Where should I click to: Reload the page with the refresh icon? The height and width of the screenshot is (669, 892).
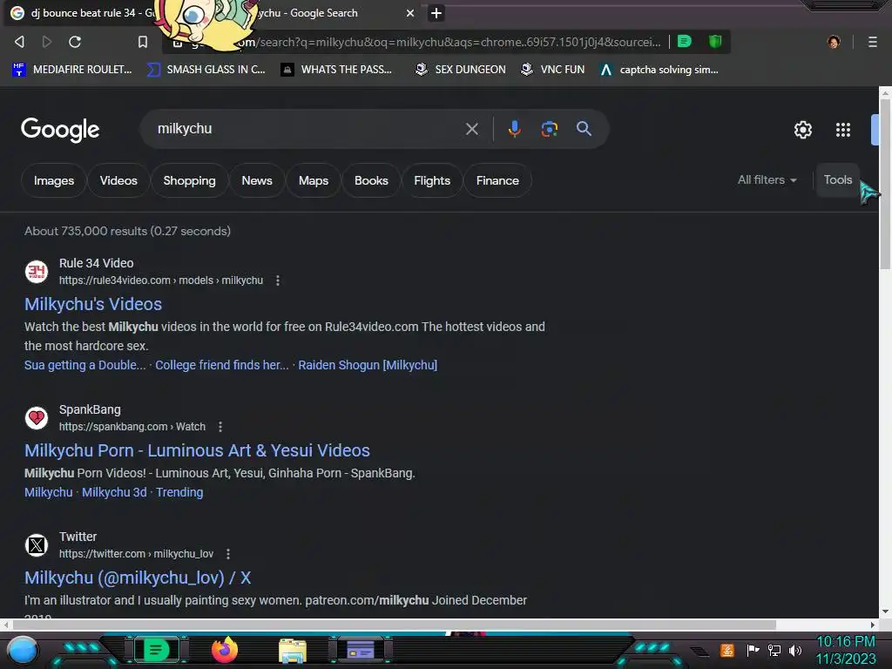(x=75, y=42)
